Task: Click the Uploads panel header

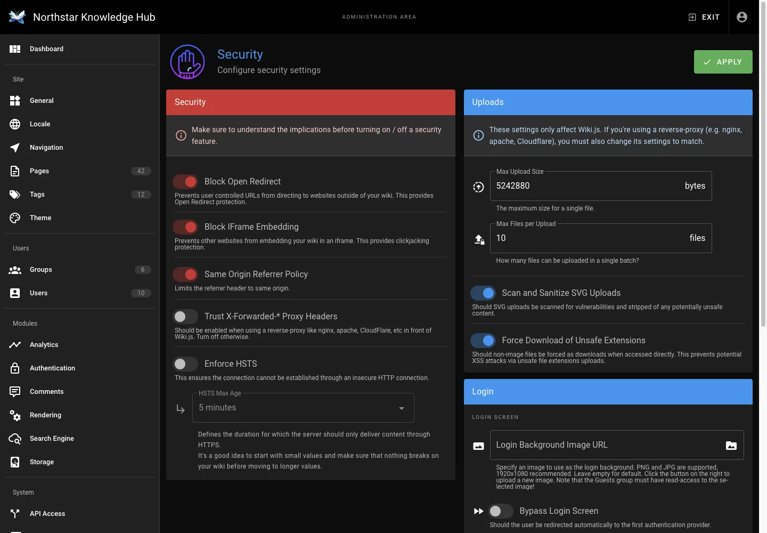Action: (608, 102)
